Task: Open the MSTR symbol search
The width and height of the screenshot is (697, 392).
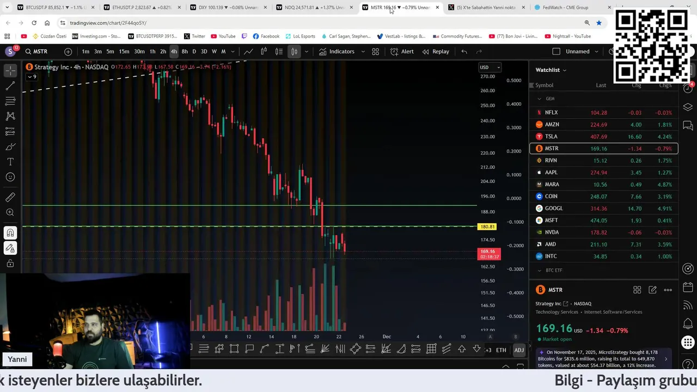Action: 36,52
